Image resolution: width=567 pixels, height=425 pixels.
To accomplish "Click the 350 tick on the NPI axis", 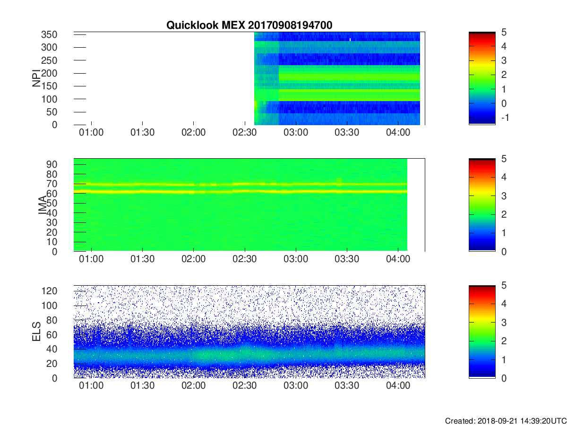I will [x=49, y=35].
